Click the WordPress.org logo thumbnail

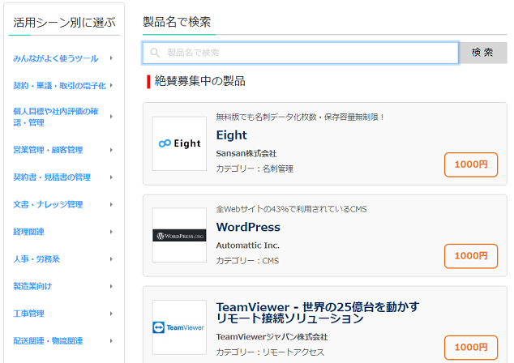(x=179, y=235)
